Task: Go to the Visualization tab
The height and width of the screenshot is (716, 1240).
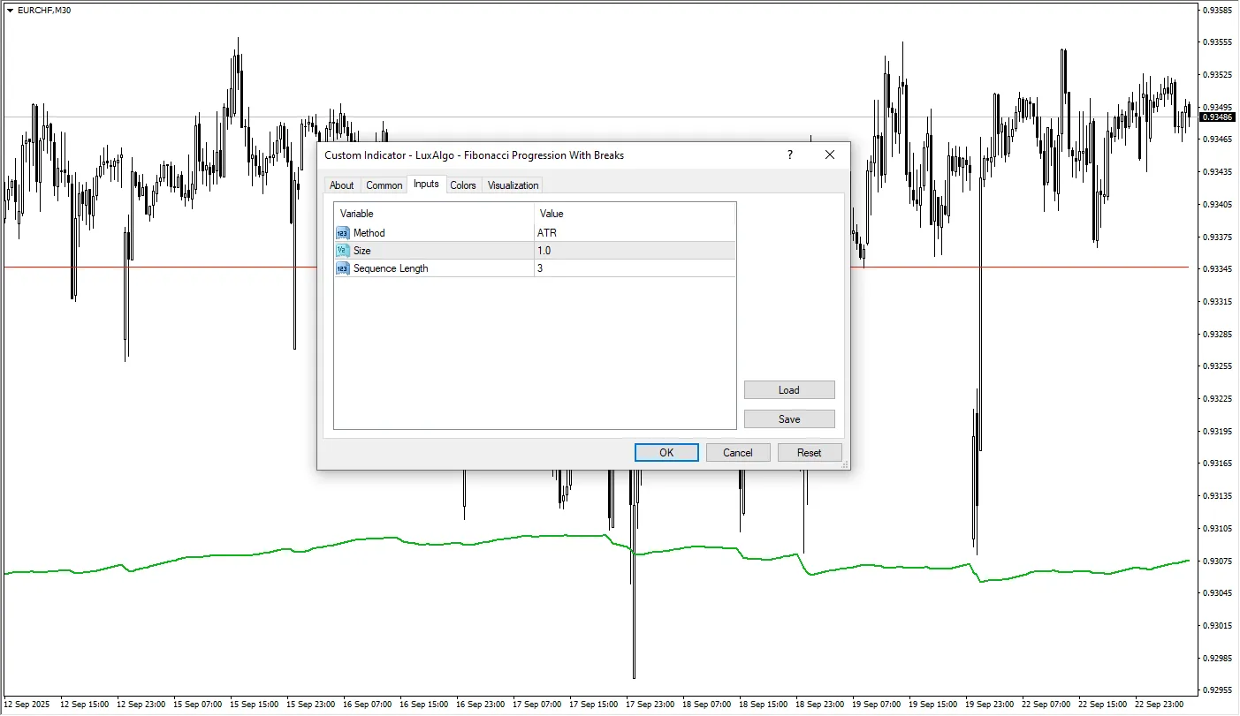Action: tap(513, 185)
